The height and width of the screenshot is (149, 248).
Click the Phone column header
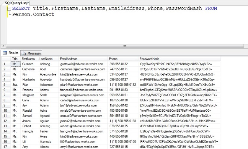point(113,59)
